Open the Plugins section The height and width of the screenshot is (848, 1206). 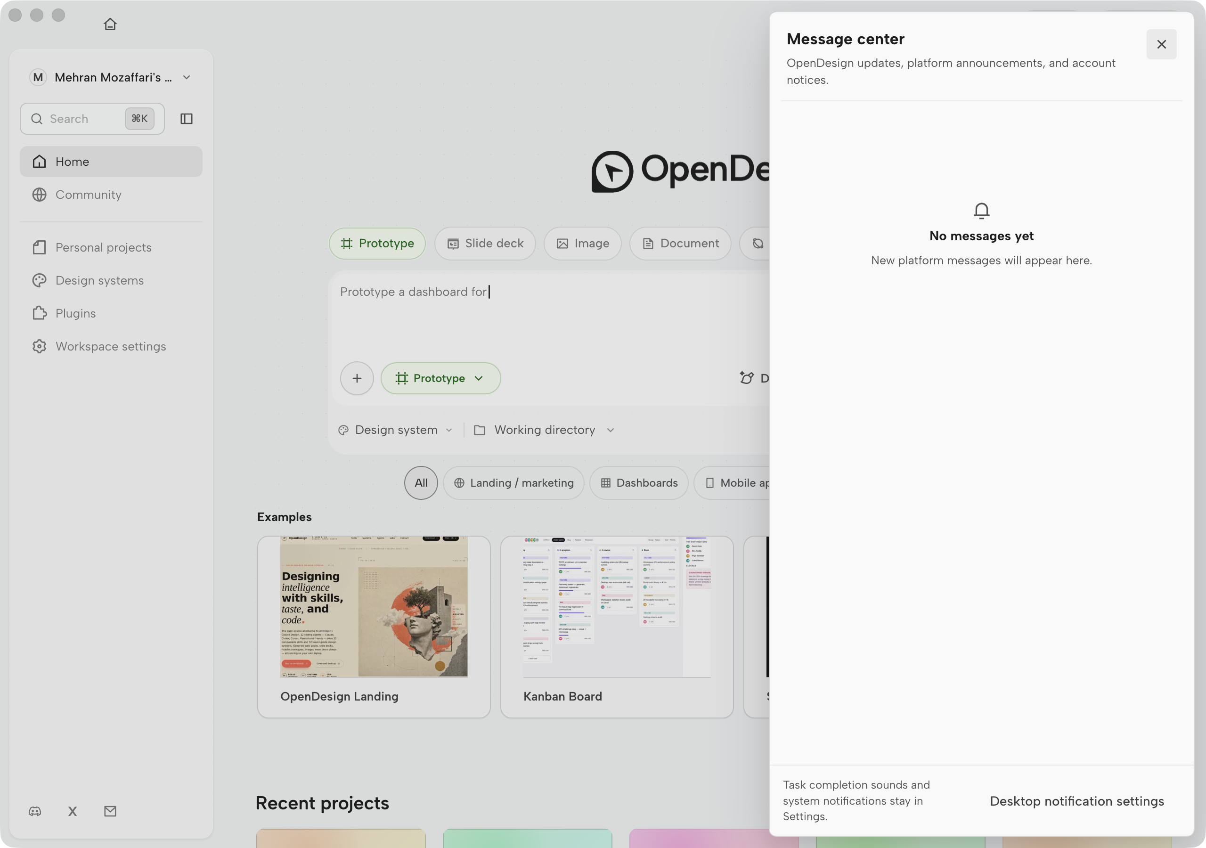[x=111, y=313]
